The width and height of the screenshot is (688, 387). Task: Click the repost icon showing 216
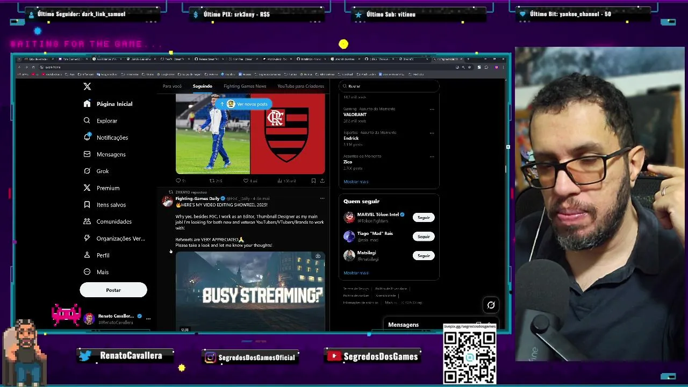pyautogui.click(x=212, y=181)
